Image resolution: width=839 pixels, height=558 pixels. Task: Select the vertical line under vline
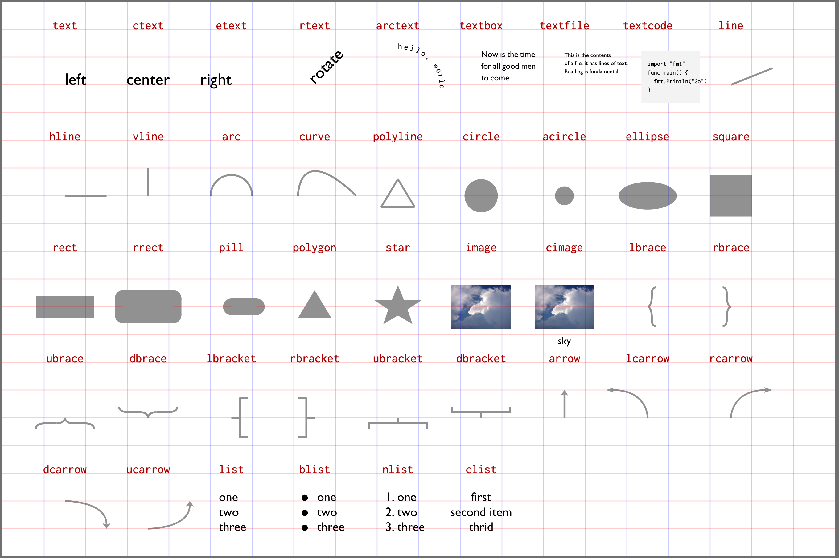click(148, 182)
